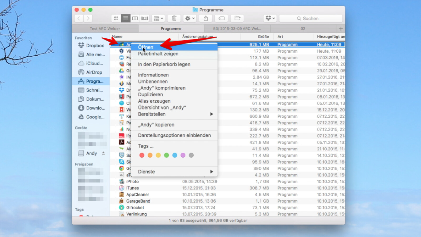
Task: Select Paketinhalt zeigen in the context menu
Action: (x=158, y=53)
